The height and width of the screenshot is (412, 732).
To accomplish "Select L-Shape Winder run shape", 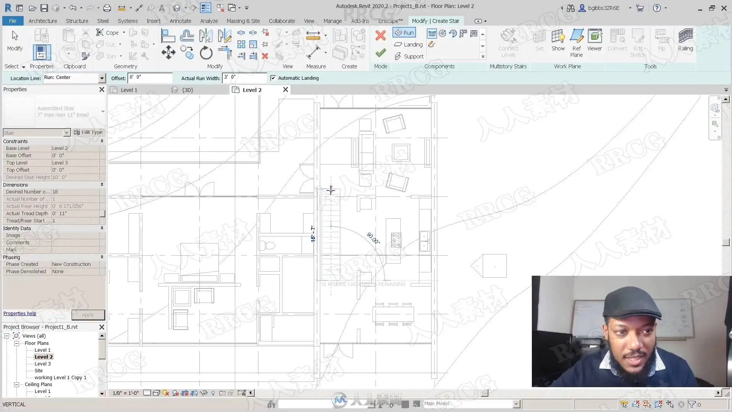I will 463,34.
